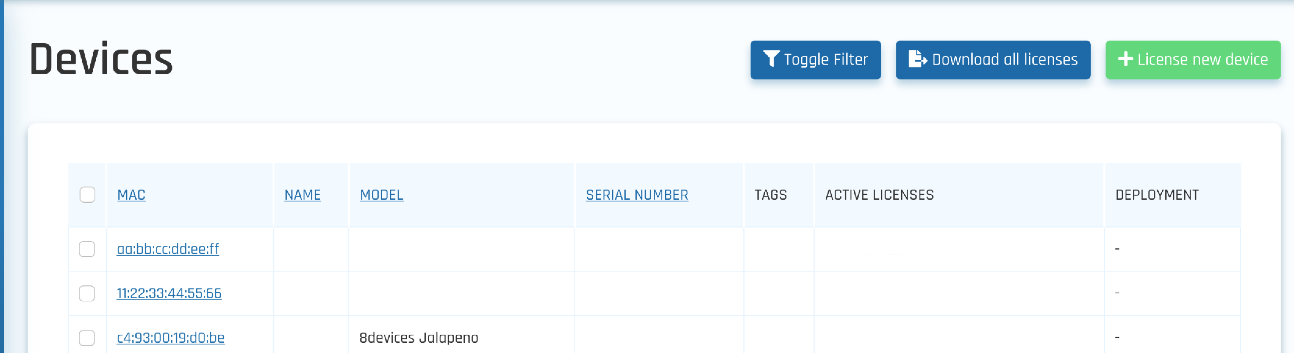Click the funnel icon on Toggle Filter

click(x=771, y=59)
